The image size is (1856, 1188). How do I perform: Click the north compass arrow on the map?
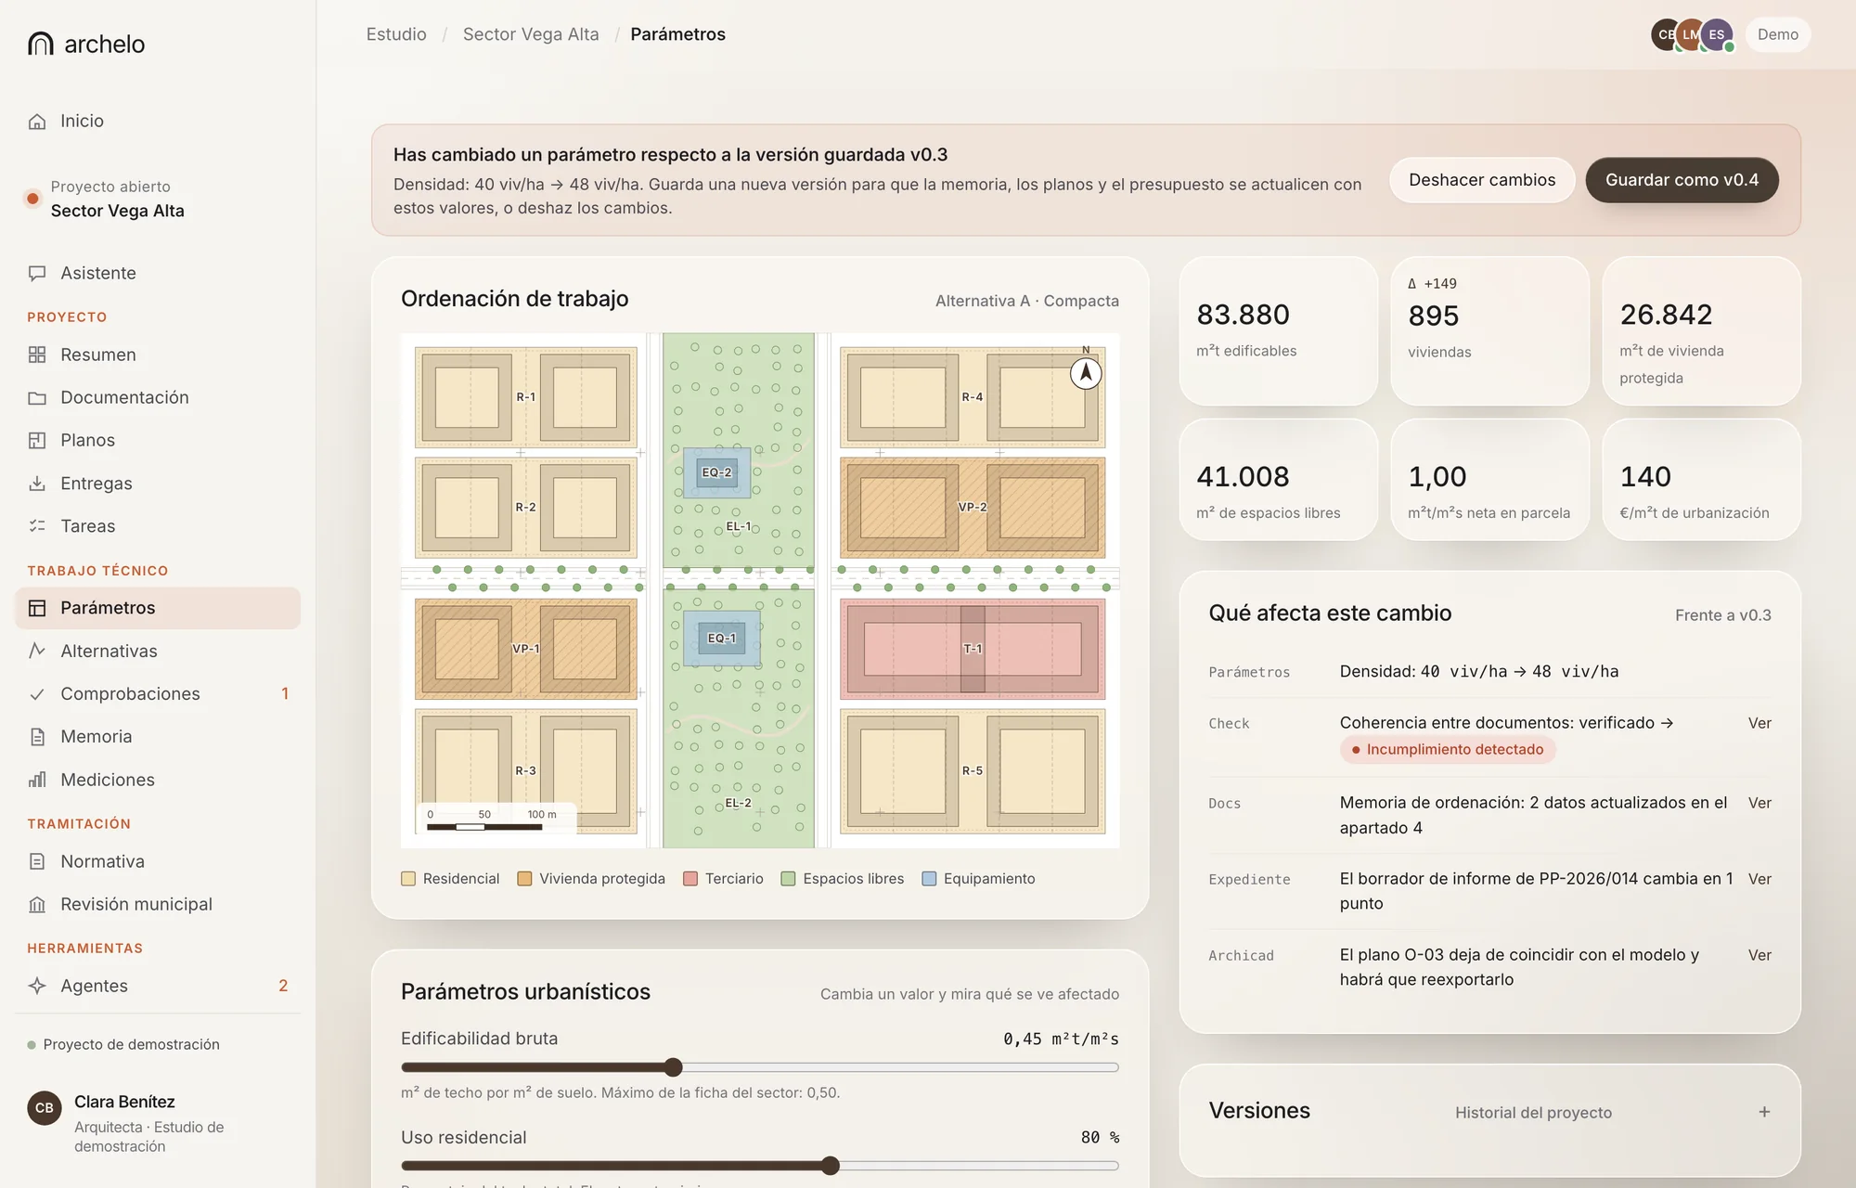click(1086, 373)
